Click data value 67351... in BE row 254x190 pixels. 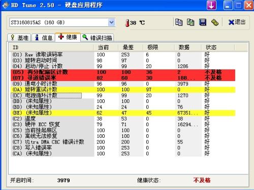click(x=187, y=113)
